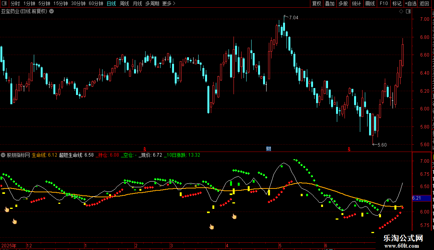Expand the 更多 periods menu
434x250 pixels.
[169, 3]
